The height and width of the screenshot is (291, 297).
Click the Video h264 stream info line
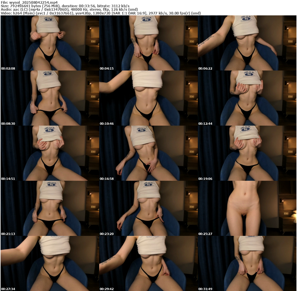tap(101, 13)
